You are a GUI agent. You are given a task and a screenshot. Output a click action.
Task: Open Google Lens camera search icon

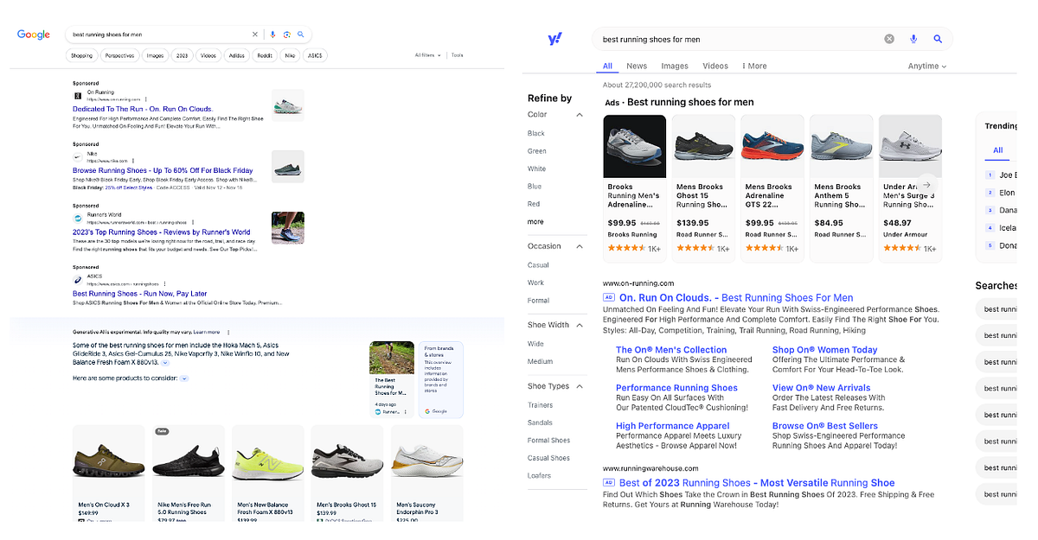(286, 34)
